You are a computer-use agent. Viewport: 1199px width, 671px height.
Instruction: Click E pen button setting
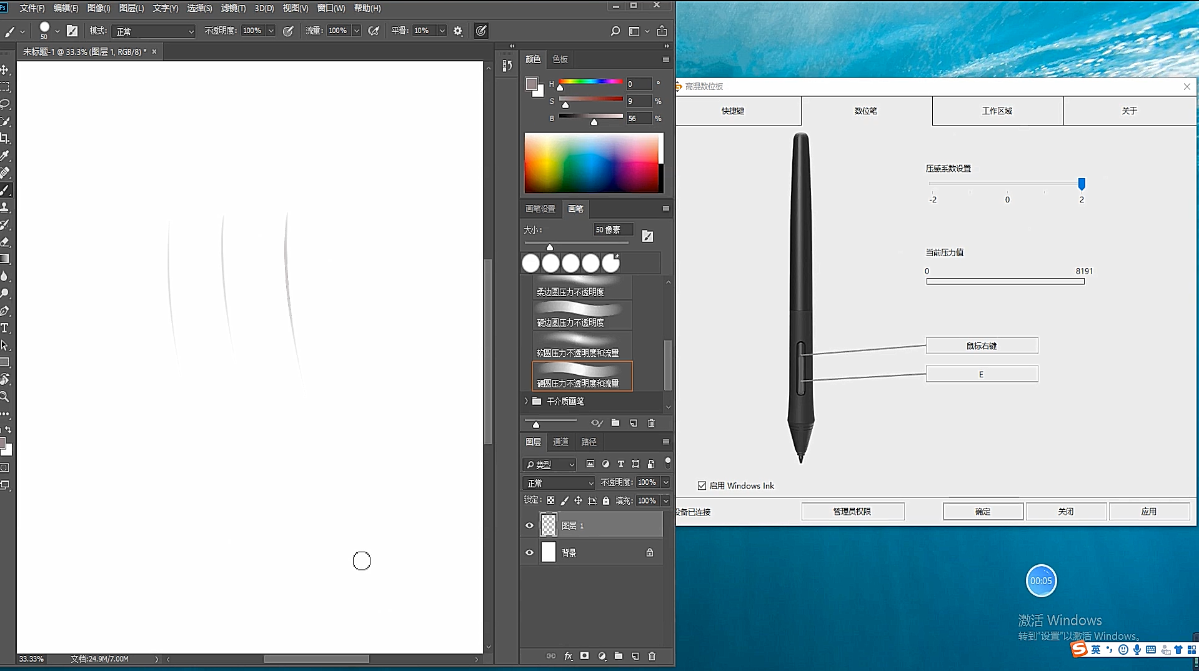coord(982,374)
